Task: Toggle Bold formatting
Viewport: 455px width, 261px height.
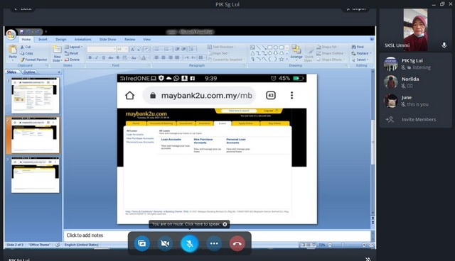Action: 90,58
